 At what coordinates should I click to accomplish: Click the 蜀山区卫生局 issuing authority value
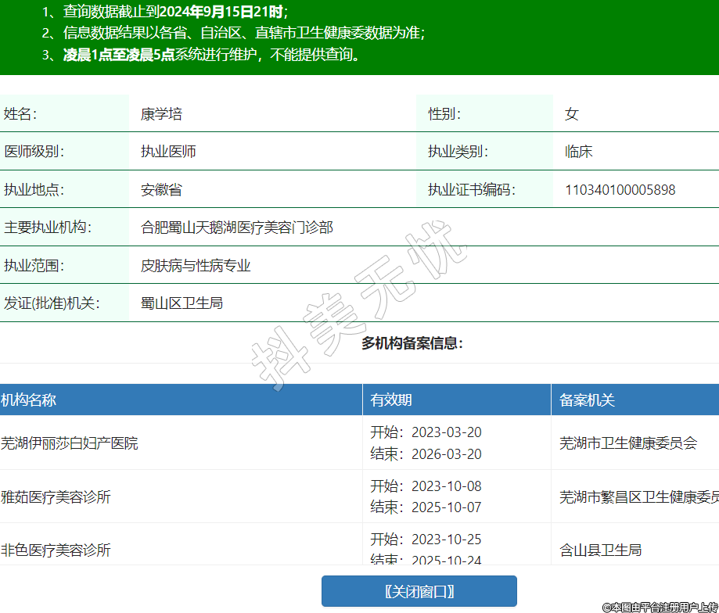click(x=182, y=303)
